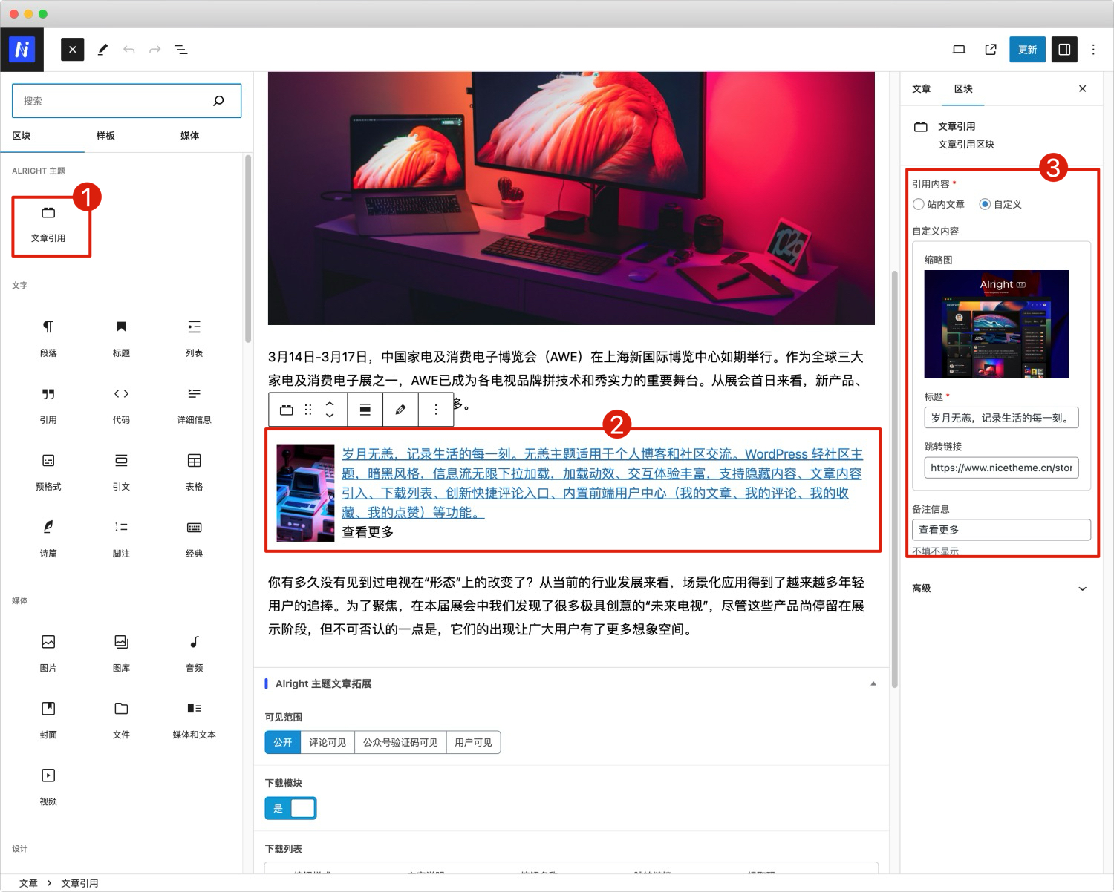The width and height of the screenshot is (1114, 892).
Task: Insert a 图片 image block
Action: point(48,653)
